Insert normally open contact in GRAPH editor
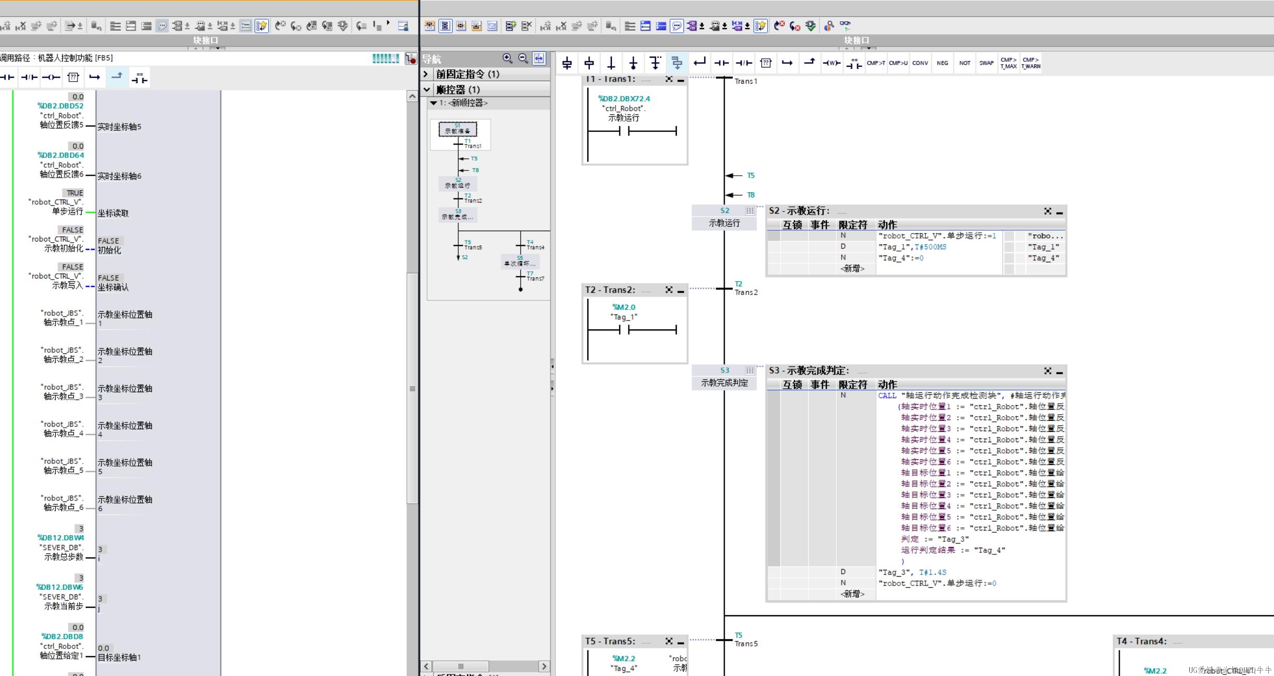 coord(721,63)
